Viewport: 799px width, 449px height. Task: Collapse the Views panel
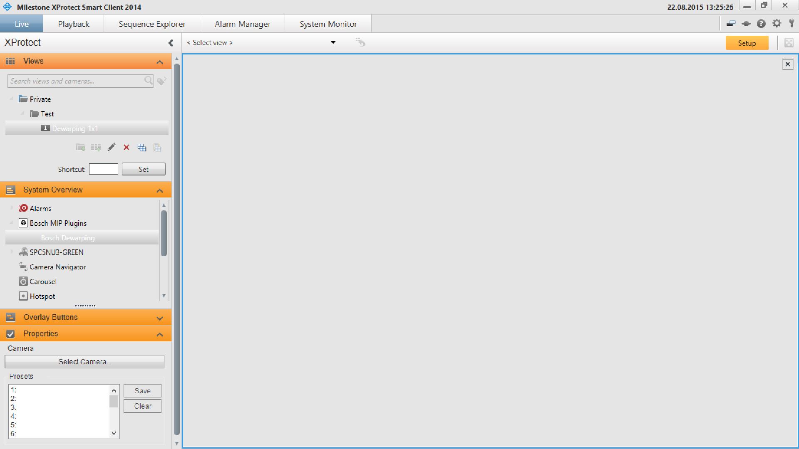pos(160,62)
